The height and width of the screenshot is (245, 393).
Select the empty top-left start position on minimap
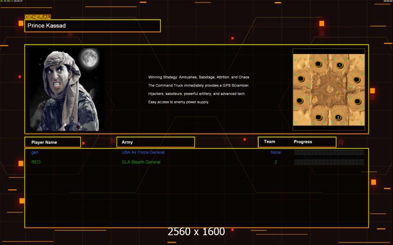[x=318, y=64]
